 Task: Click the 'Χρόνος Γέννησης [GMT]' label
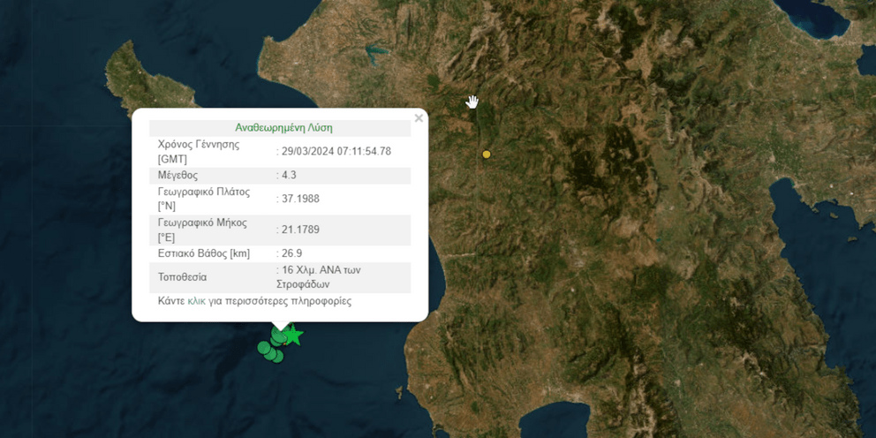coord(199,152)
